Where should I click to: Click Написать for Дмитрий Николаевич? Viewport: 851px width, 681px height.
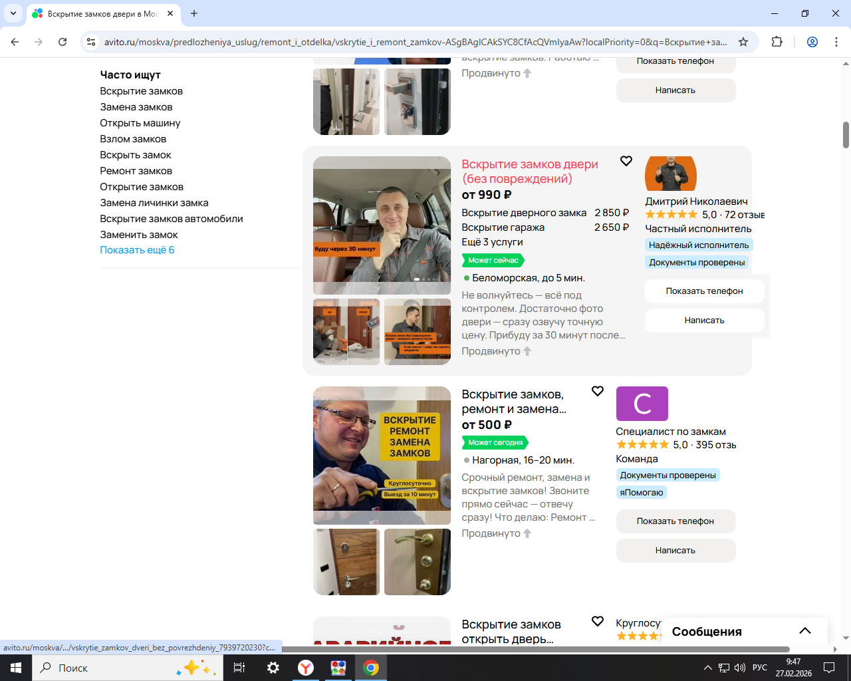pyautogui.click(x=705, y=321)
